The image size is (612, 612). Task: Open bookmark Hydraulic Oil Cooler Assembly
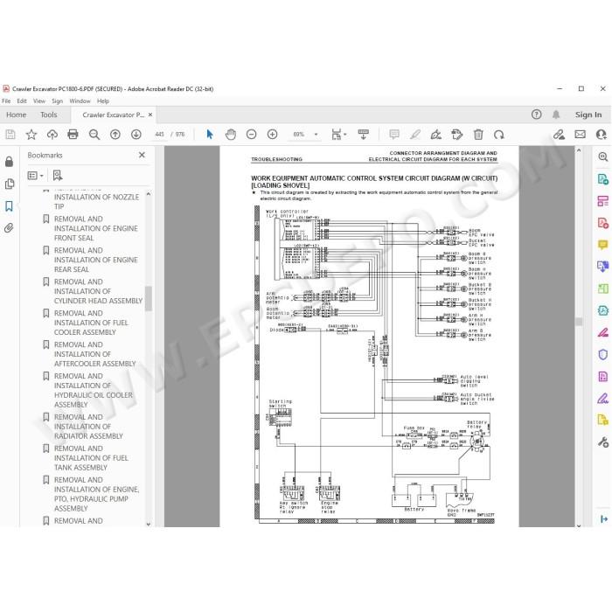click(x=92, y=390)
